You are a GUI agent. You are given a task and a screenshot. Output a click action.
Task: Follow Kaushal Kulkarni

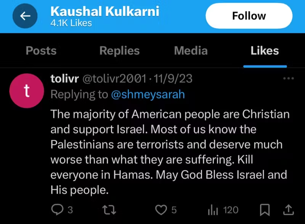[249, 16]
